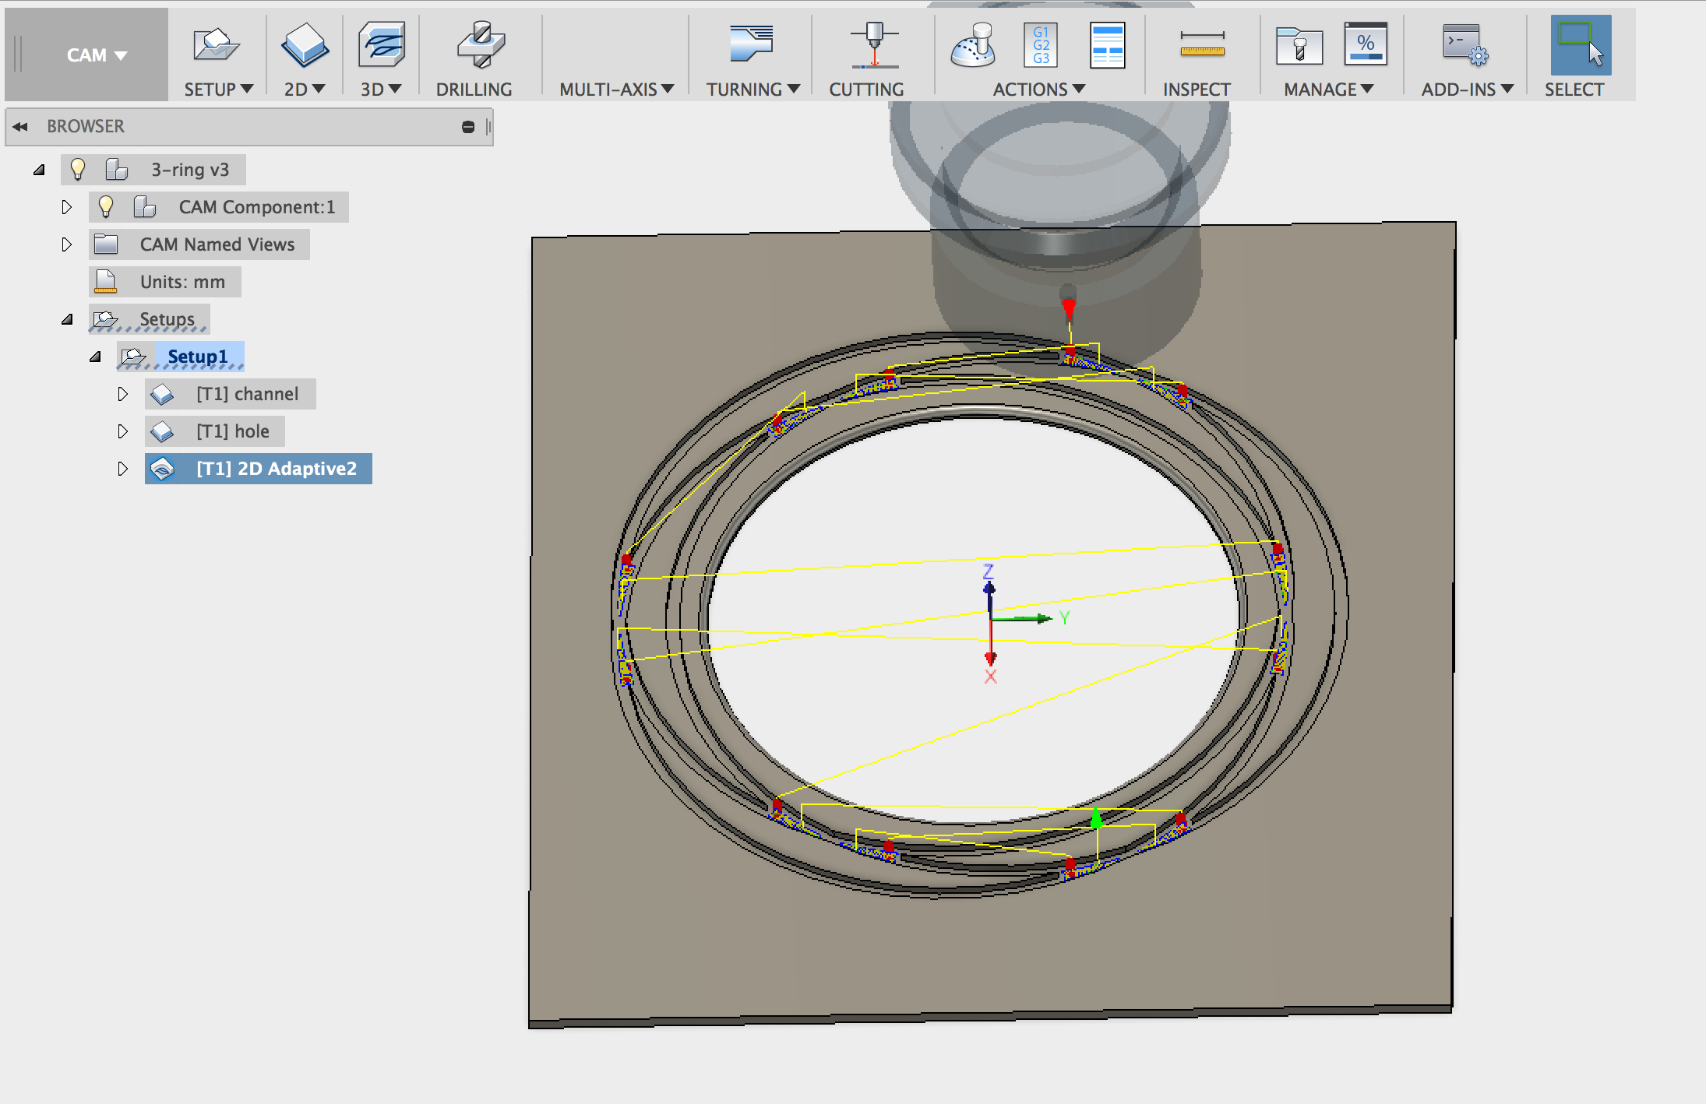
Task: Click the 2D Adaptive2 operation icon
Action: pos(162,469)
